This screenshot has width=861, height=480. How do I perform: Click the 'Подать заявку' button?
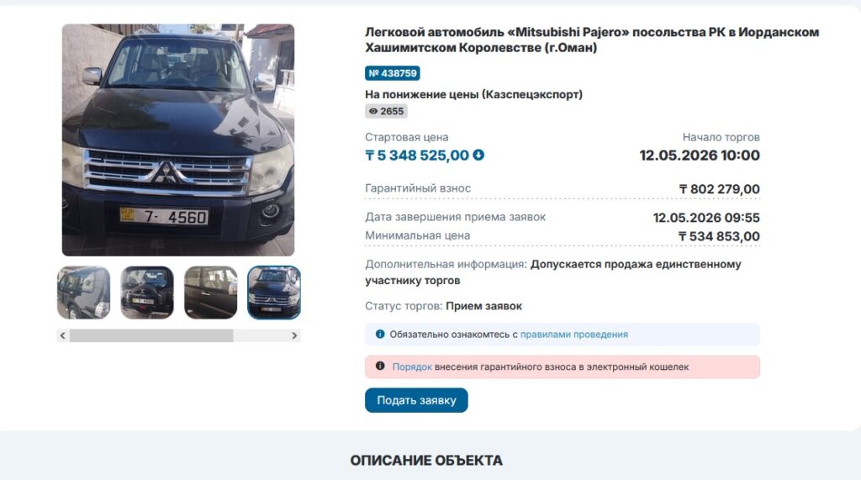(416, 400)
